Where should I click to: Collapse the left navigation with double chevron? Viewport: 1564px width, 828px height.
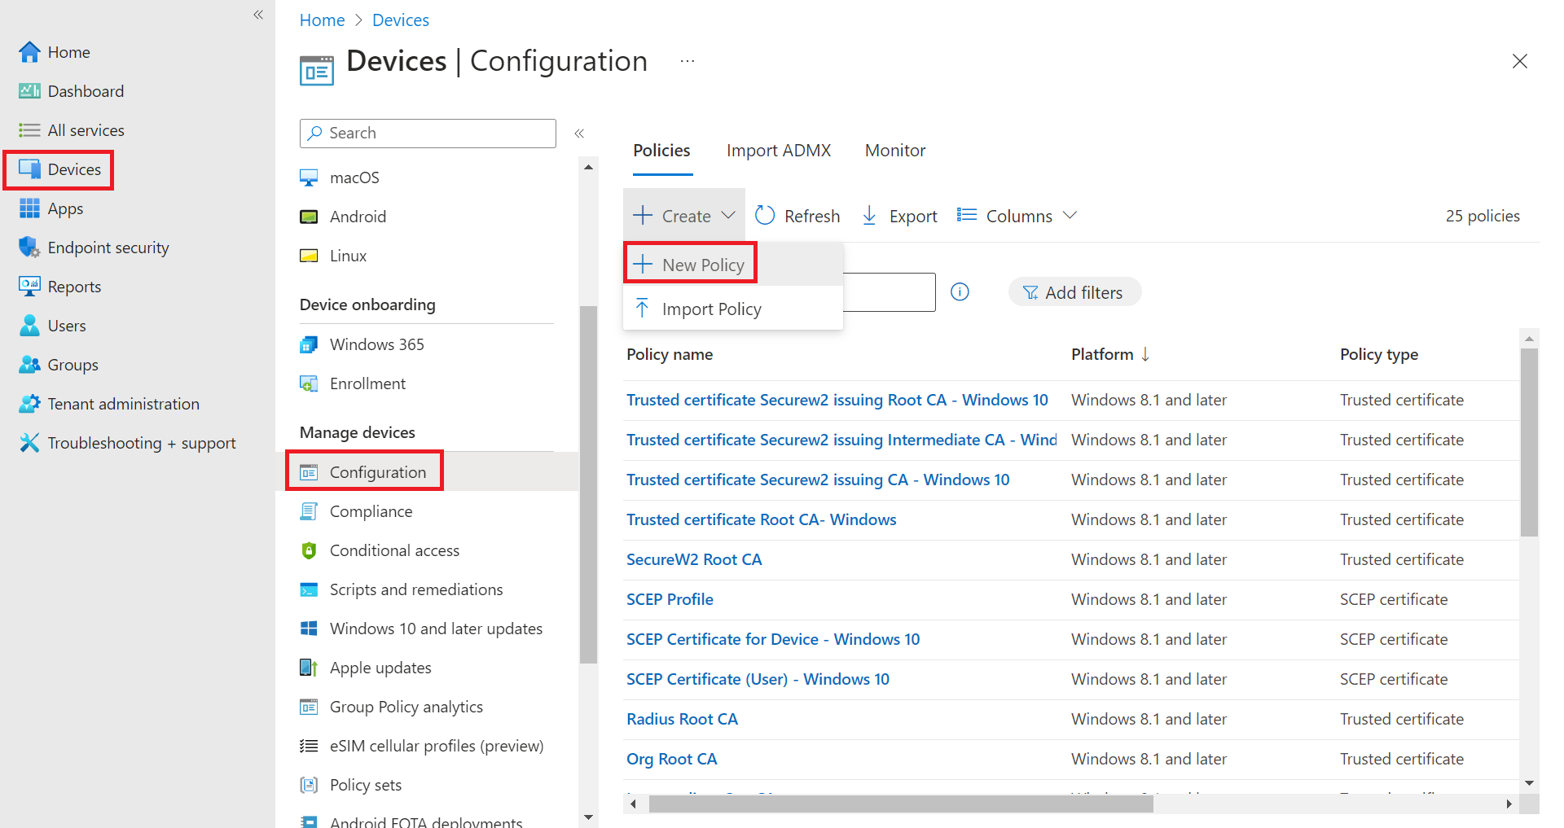(x=258, y=15)
